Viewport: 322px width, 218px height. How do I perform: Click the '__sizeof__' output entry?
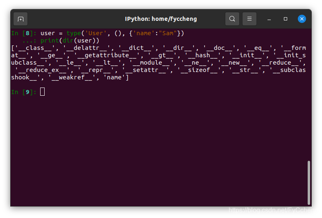coord(199,70)
